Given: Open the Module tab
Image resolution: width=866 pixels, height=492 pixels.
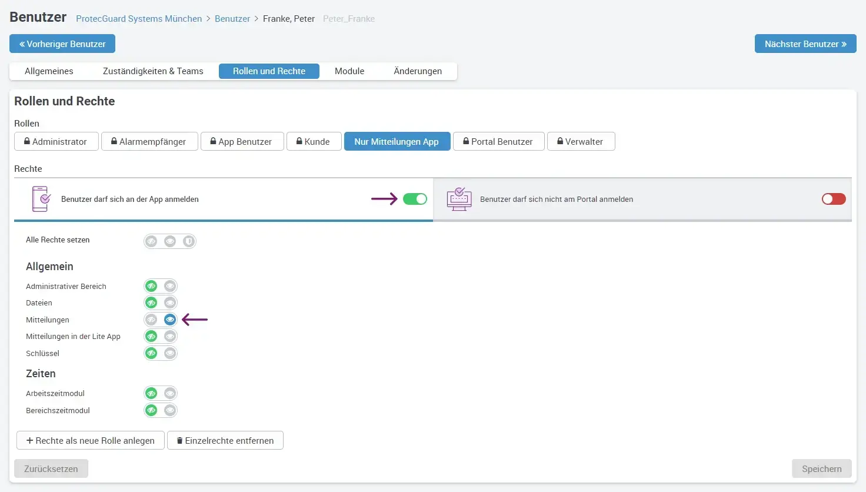Looking at the screenshot, I should [349, 71].
